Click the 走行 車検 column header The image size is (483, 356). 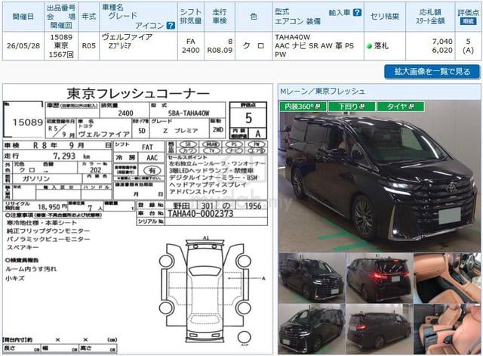point(220,17)
